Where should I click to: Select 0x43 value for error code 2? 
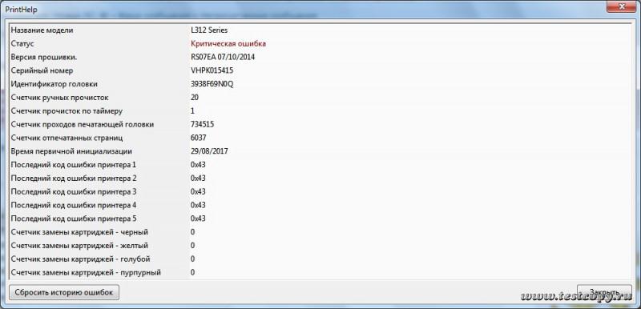[198, 179]
